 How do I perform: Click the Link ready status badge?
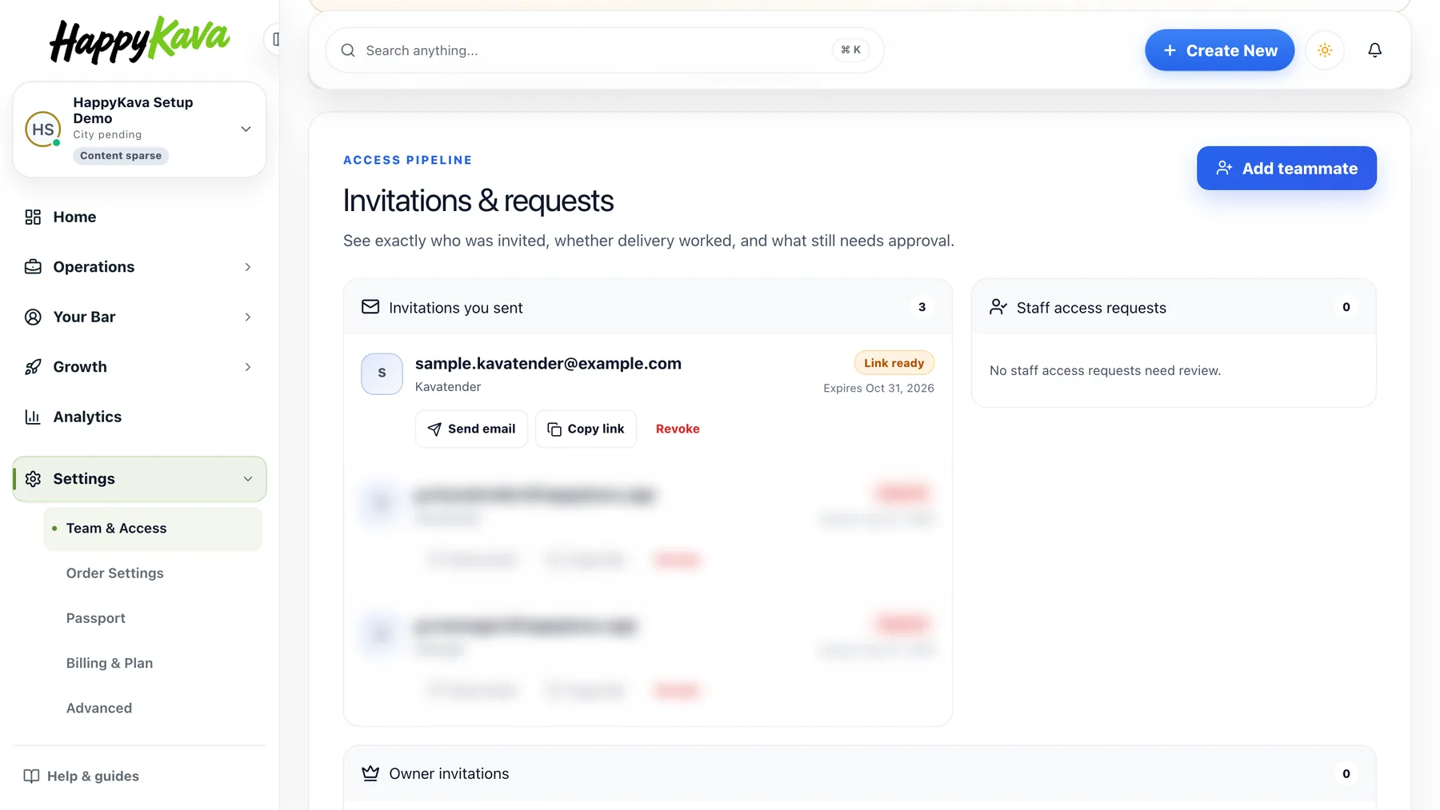(894, 363)
